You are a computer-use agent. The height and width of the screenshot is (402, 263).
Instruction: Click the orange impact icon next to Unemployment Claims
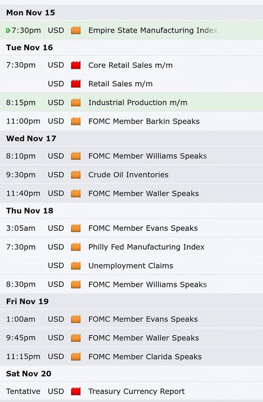pyautogui.click(x=76, y=266)
